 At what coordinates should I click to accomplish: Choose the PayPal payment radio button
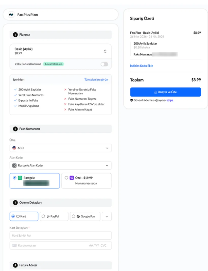[x=43, y=216]
